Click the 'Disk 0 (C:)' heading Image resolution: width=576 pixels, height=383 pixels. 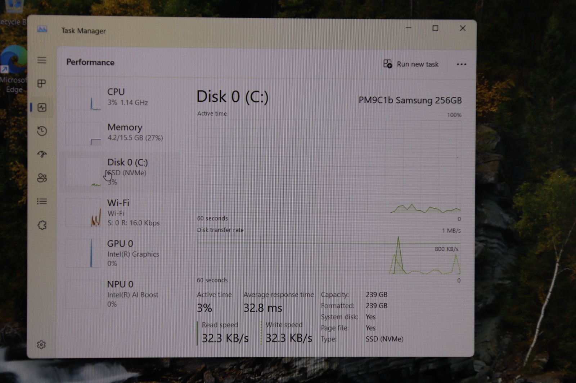click(x=233, y=97)
